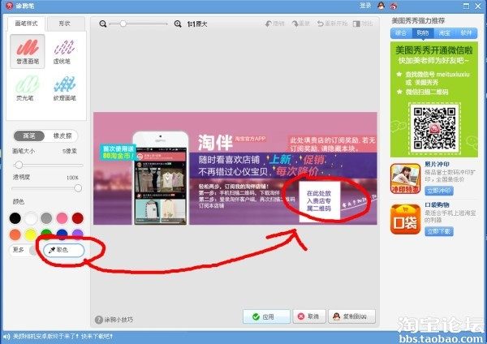
Task: Switch to 橡皮擦 eraser mode
Action: tap(62, 136)
